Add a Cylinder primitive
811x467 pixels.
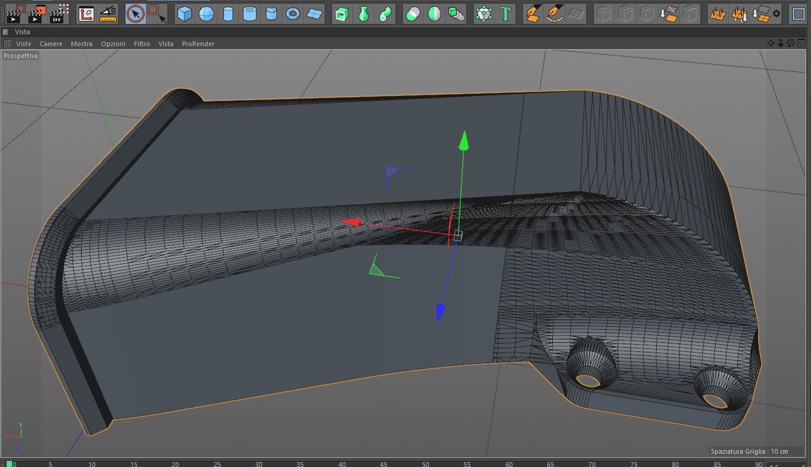(x=228, y=14)
